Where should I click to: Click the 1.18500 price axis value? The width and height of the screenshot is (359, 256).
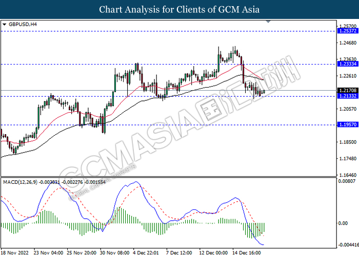[x=348, y=142]
